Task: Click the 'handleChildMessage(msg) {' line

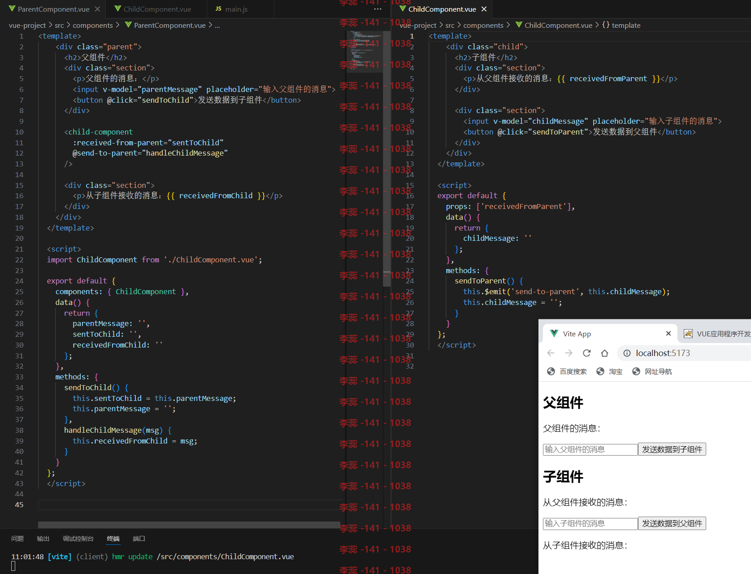Action: pyautogui.click(x=118, y=430)
